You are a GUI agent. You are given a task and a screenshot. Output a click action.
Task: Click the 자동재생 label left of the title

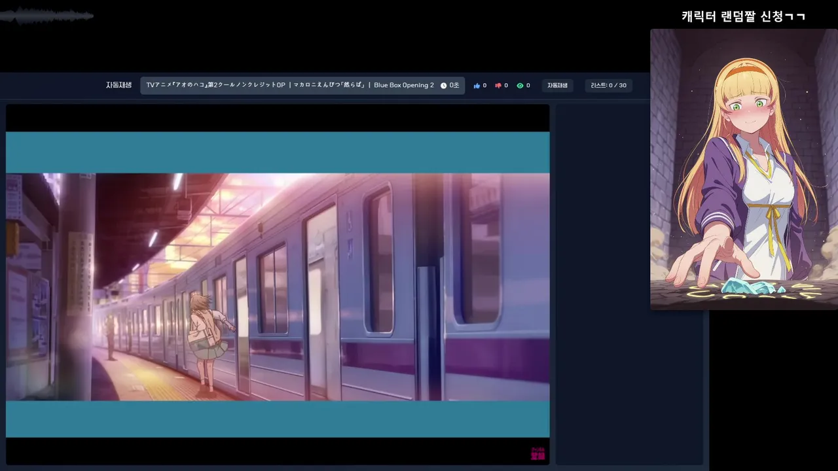118,86
